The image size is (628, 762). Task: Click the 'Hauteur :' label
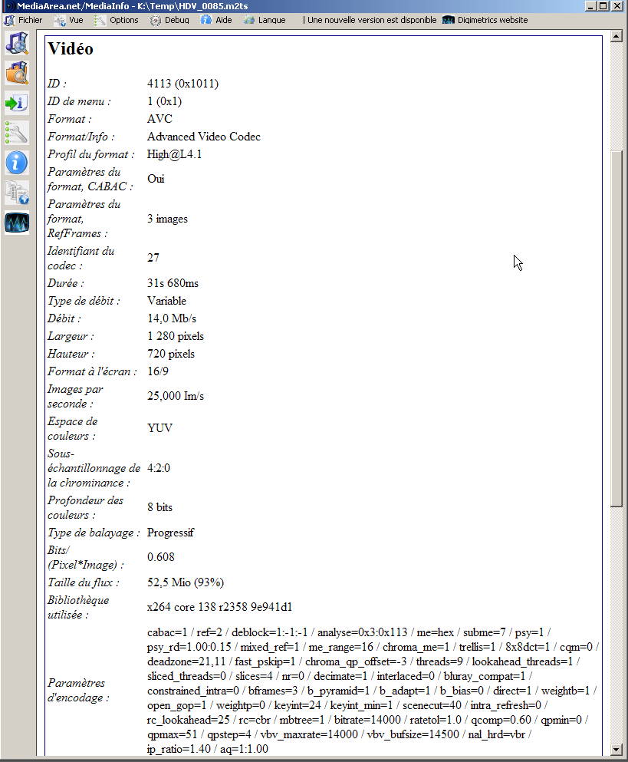71,354
